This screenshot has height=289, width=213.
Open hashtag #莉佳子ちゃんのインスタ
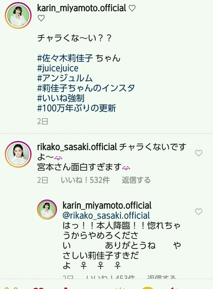[86, 88]
